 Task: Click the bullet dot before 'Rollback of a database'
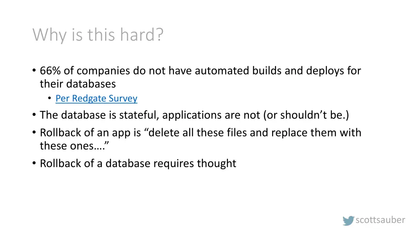pyautogui.click(x=34, y=163)
